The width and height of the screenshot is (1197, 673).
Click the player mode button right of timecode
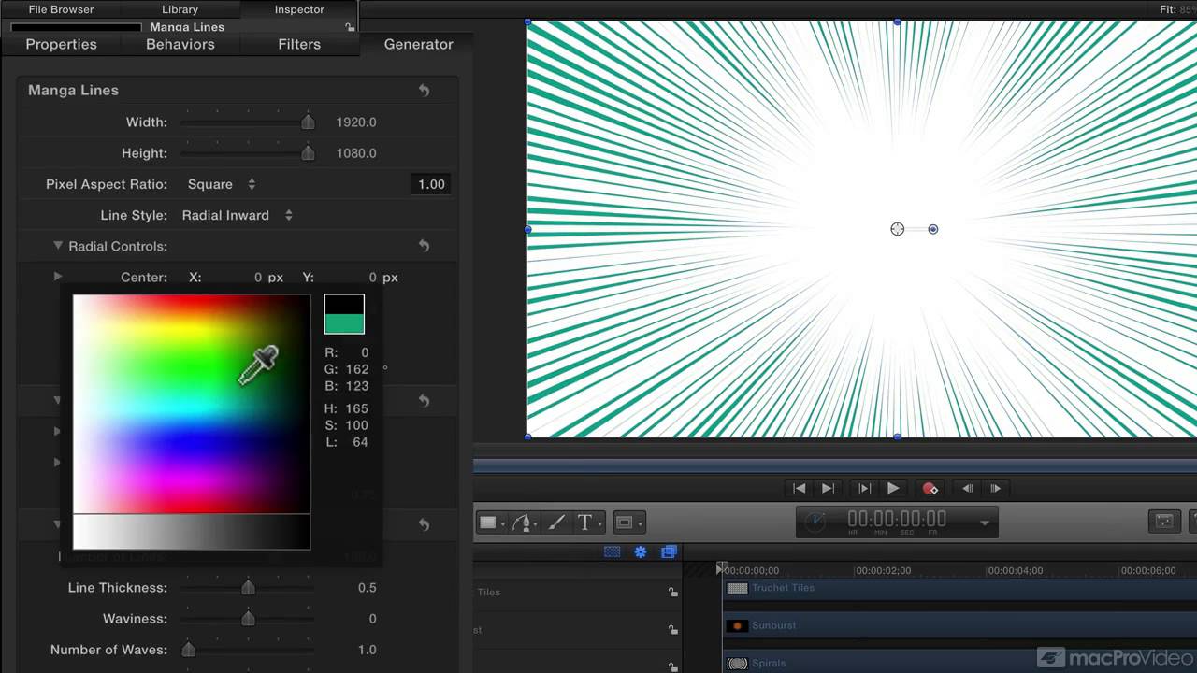pos(1164,522)
